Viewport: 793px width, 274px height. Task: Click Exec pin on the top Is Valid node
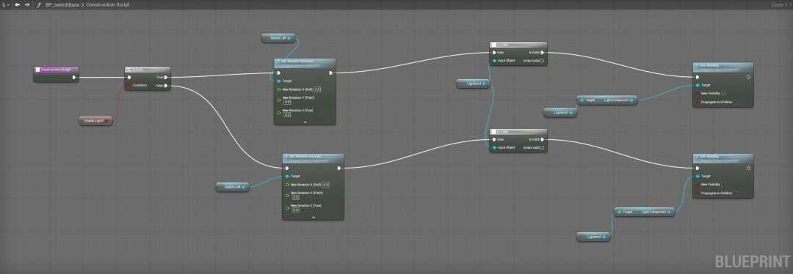pyautogui.click(x=494, y=53)
